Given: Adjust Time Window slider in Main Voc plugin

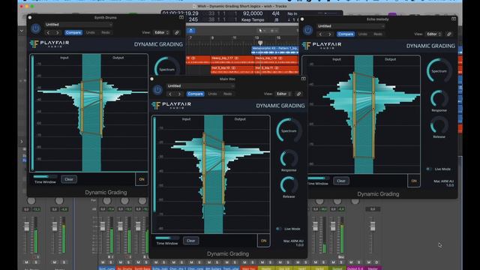Looking at the screenshot, I should point(167,238).
